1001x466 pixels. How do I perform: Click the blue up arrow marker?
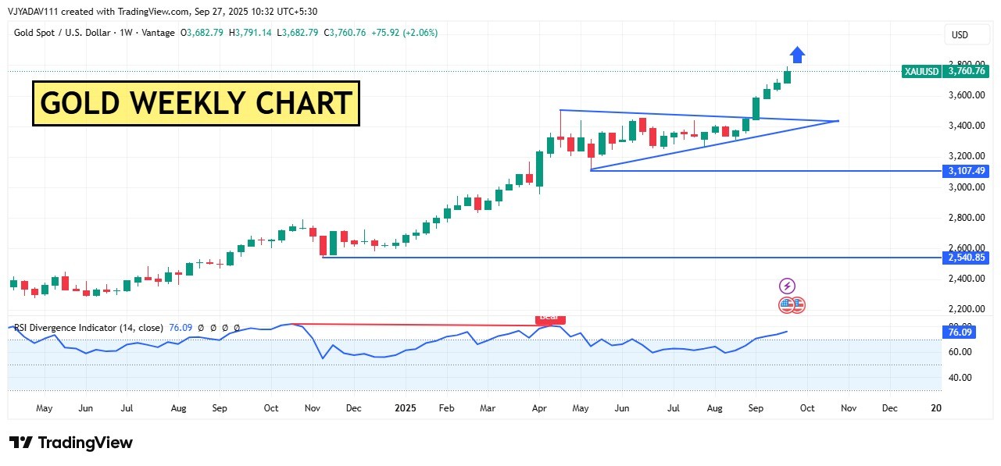coord(797,55)
